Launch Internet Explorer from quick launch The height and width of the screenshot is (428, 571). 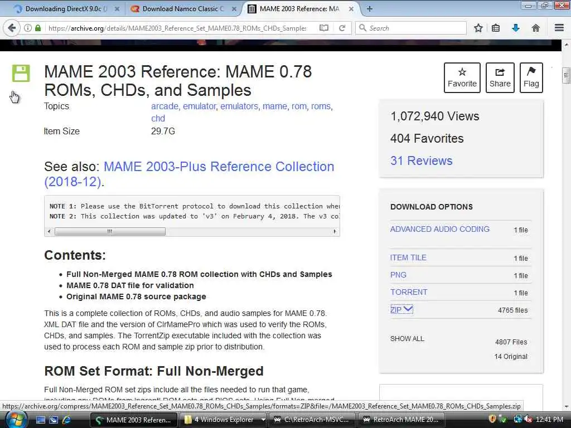coord(66,420)
